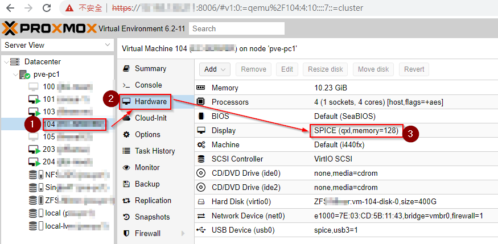Click the Memory row icon
Viewport: 498px width, 244px height.
click(x=201, y=88)
